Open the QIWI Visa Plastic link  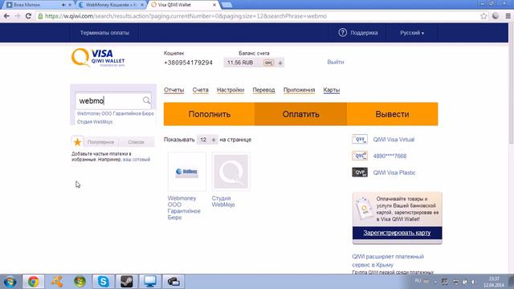tap(394, 173)
